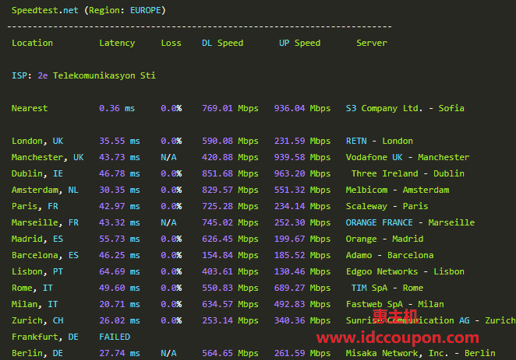Click the 'Rome, IT' location
The width and height of the screenshot is (516, 360).
pyautogui.click(x=32, y=288)
